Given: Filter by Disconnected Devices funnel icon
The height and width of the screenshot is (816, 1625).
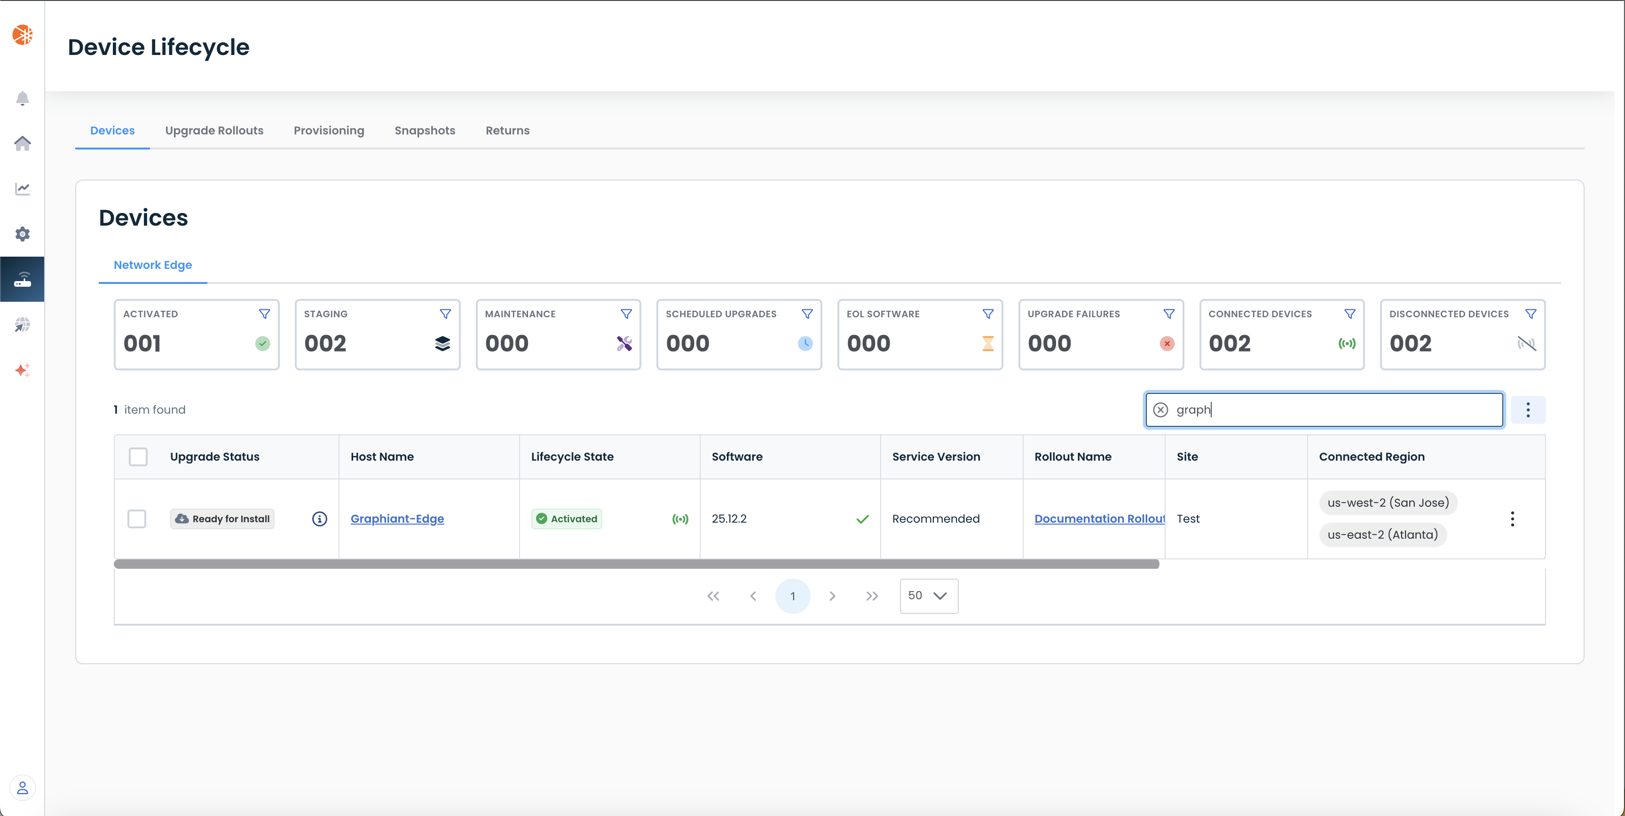Looking at the screenshot, I should (1531, 314).
